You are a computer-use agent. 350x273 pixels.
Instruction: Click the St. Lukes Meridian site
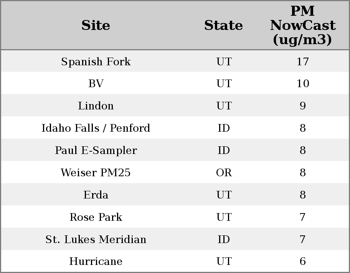click(96, 239)
